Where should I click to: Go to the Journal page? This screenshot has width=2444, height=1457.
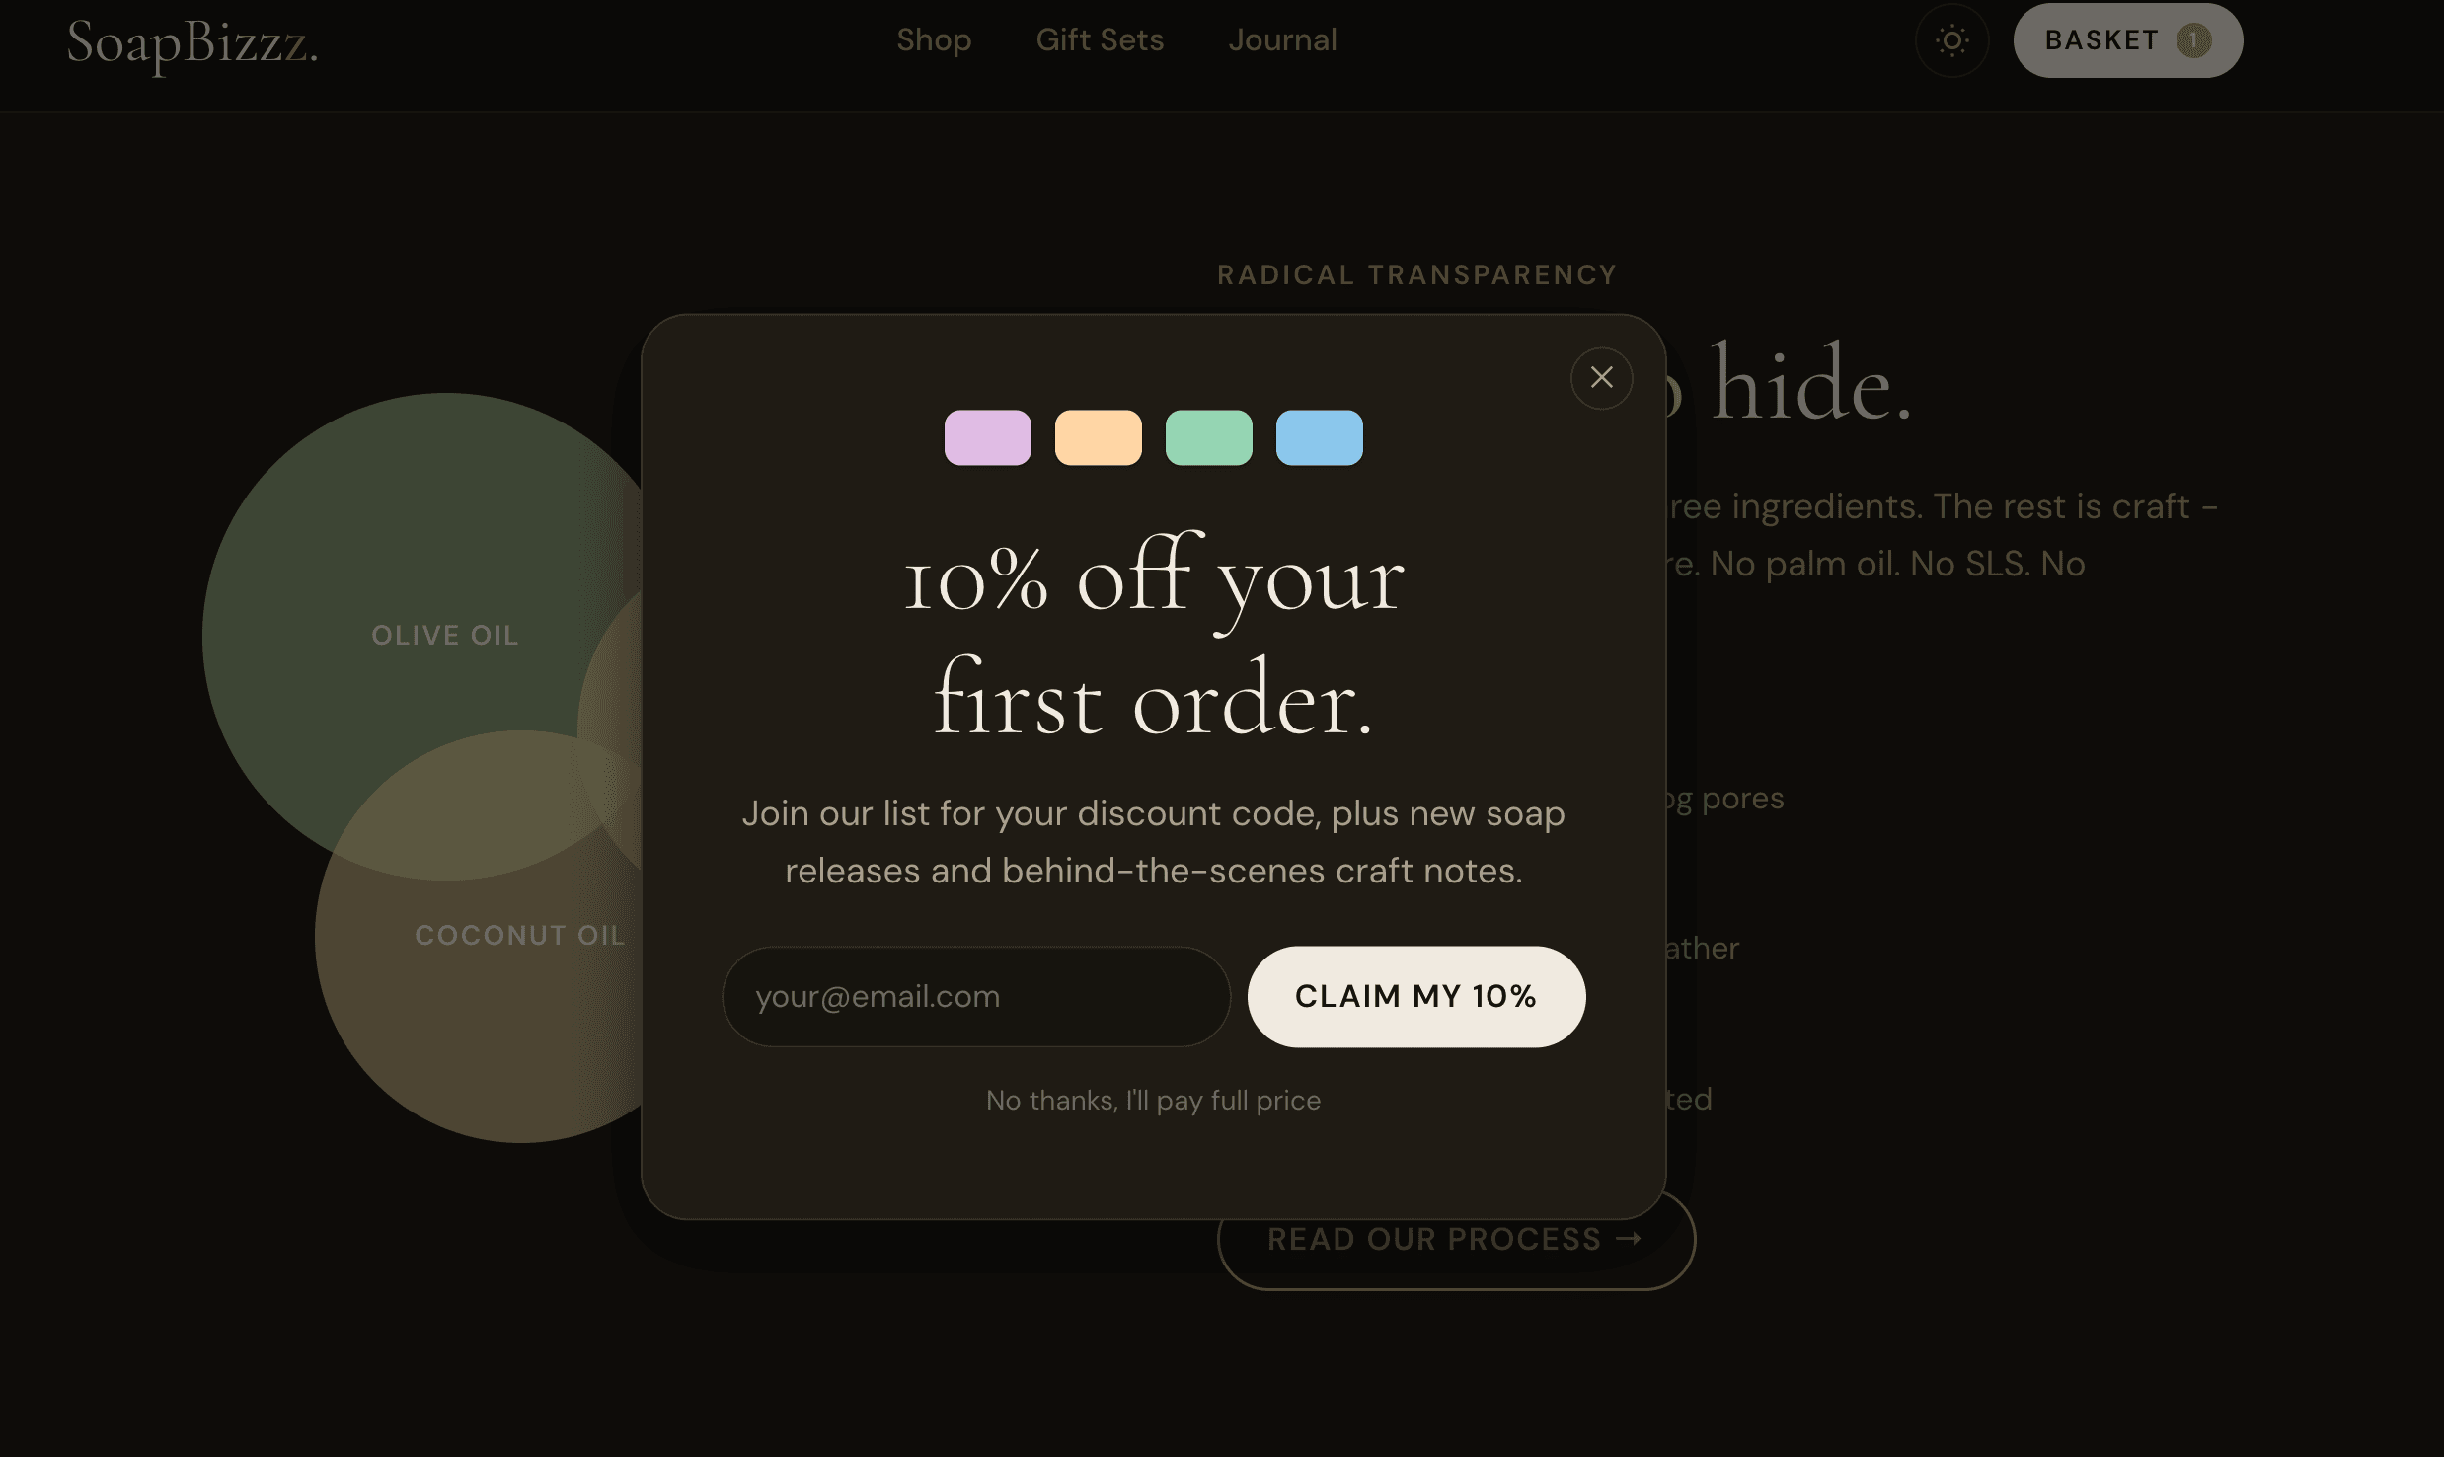coord(1282,40)
